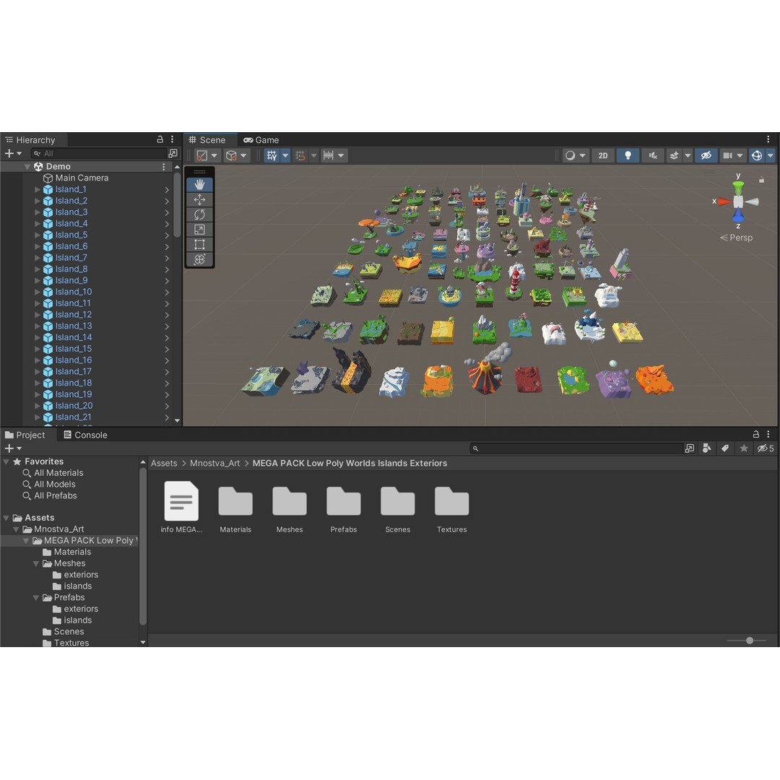Expand Island_1 in Hierarchy

(38, 189)
